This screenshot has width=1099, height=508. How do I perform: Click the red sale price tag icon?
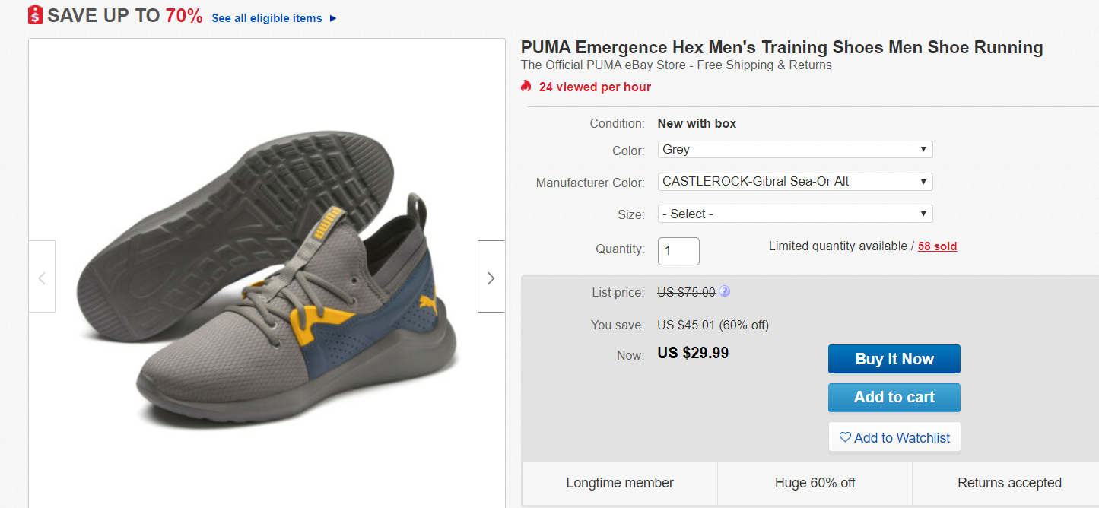click(x=35, y=15)
